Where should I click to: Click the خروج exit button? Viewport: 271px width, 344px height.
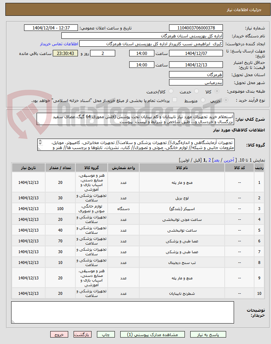pos(59,335)
